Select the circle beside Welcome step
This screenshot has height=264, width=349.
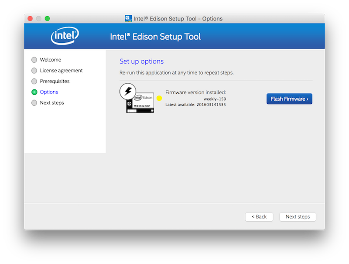(34, 60)
